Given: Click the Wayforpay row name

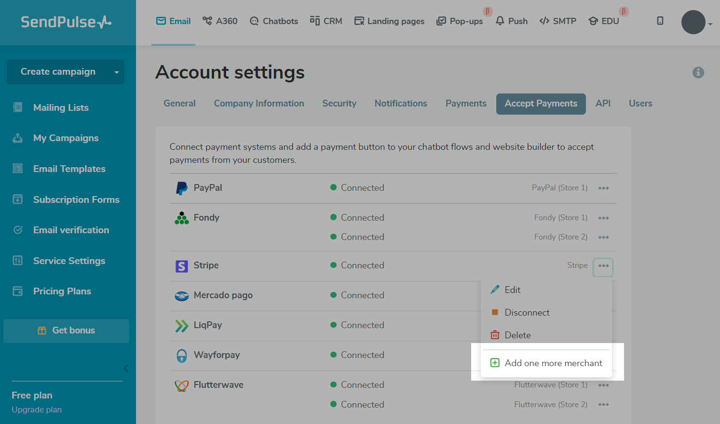Looking at the screenshot, I should [217, 355].
